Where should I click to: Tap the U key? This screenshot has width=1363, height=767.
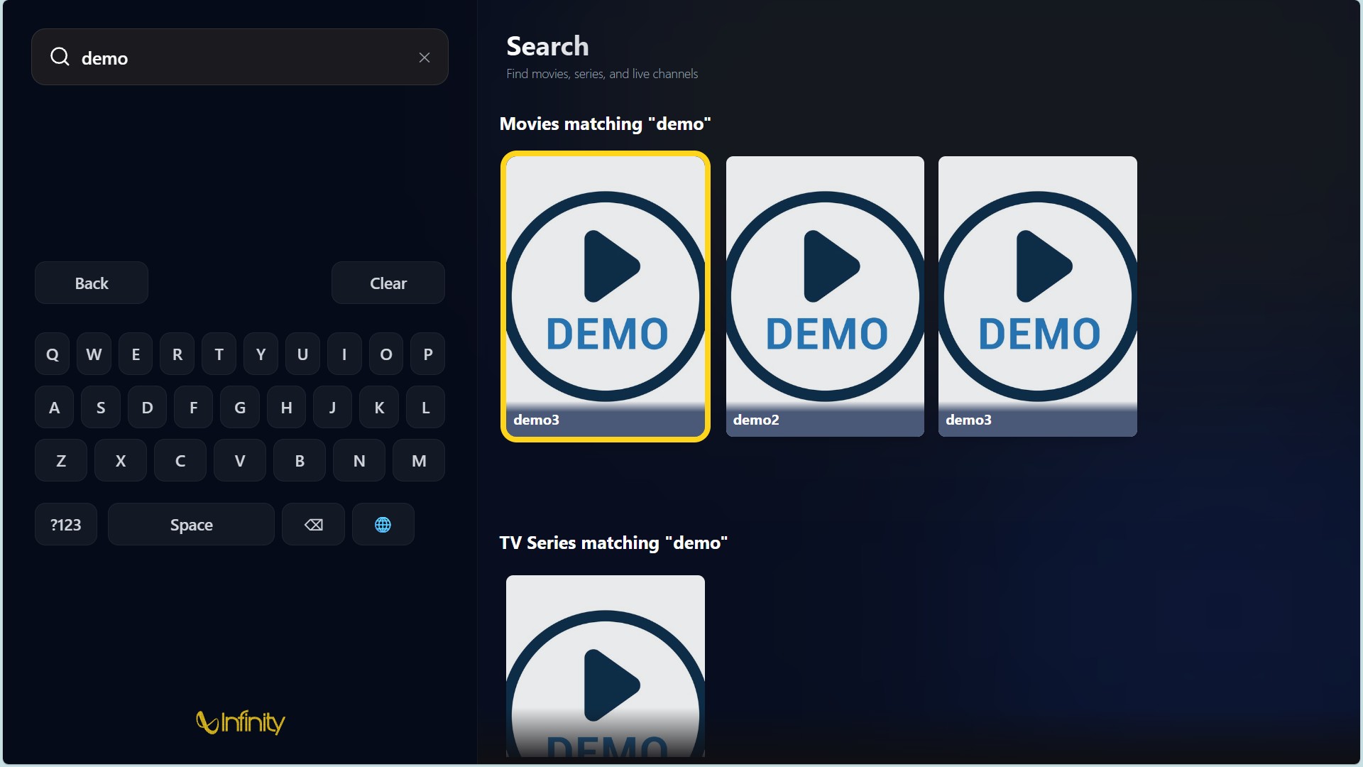tap(302, 354)
